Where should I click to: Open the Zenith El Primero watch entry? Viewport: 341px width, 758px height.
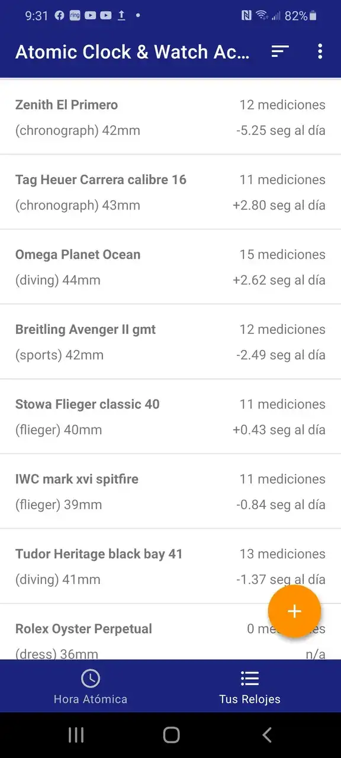[x=170, y=117]
